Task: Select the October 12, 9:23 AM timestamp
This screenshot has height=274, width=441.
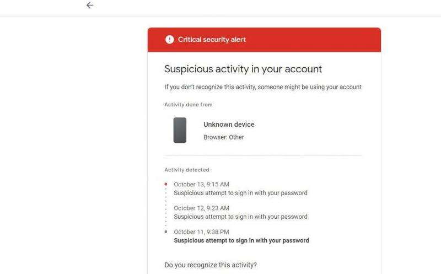Action: (201, 208)
